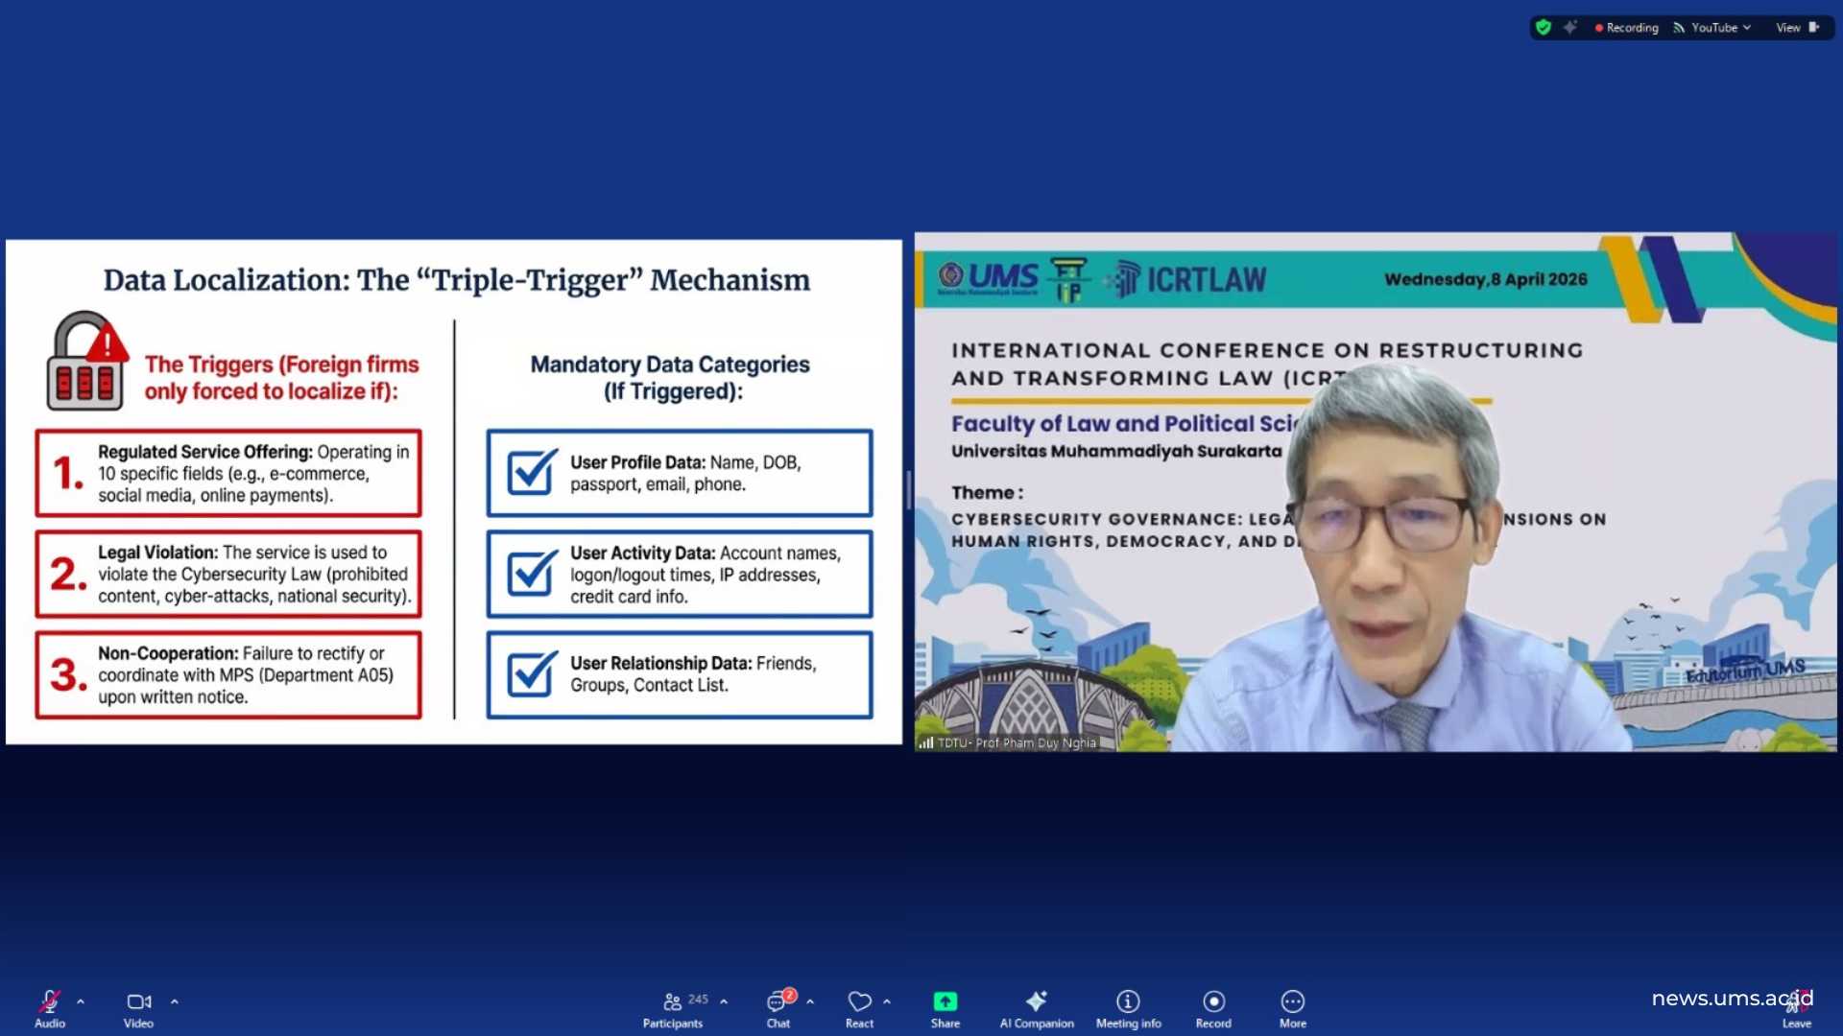This screenshot has width=1843, height=1036.
Task: Expand video options chevron
Action: [175, 1001]
